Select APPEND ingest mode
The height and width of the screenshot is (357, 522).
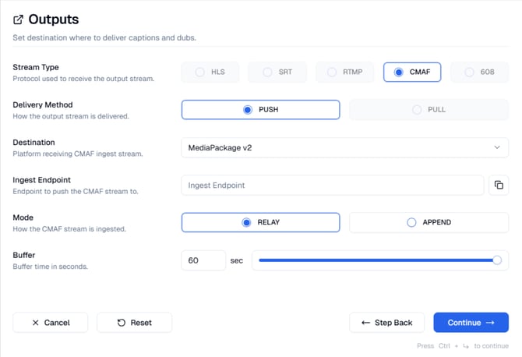click(x=429, y=222)
